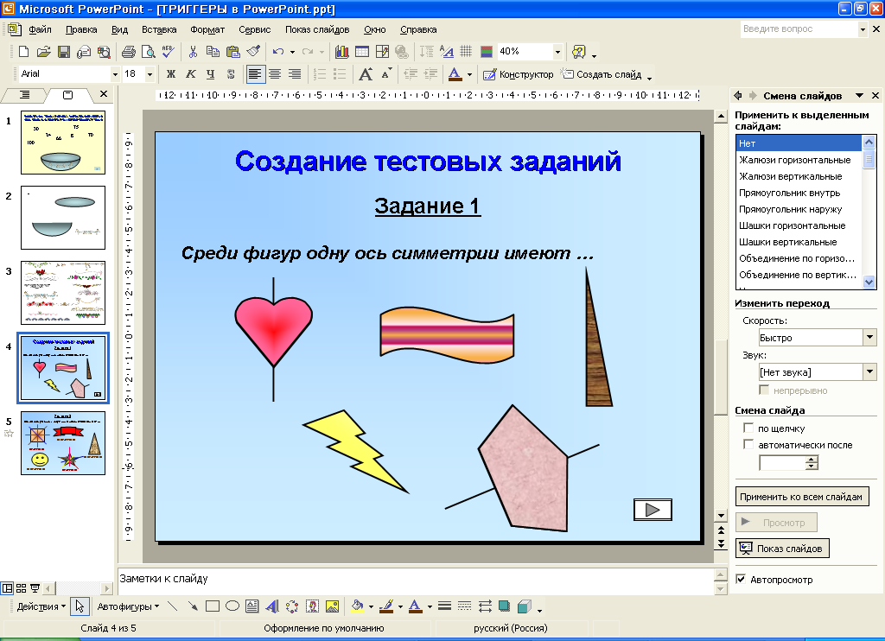Screen dimensions: 885x641
Task: Click the Format Painter brush icon
Action: 253,52
